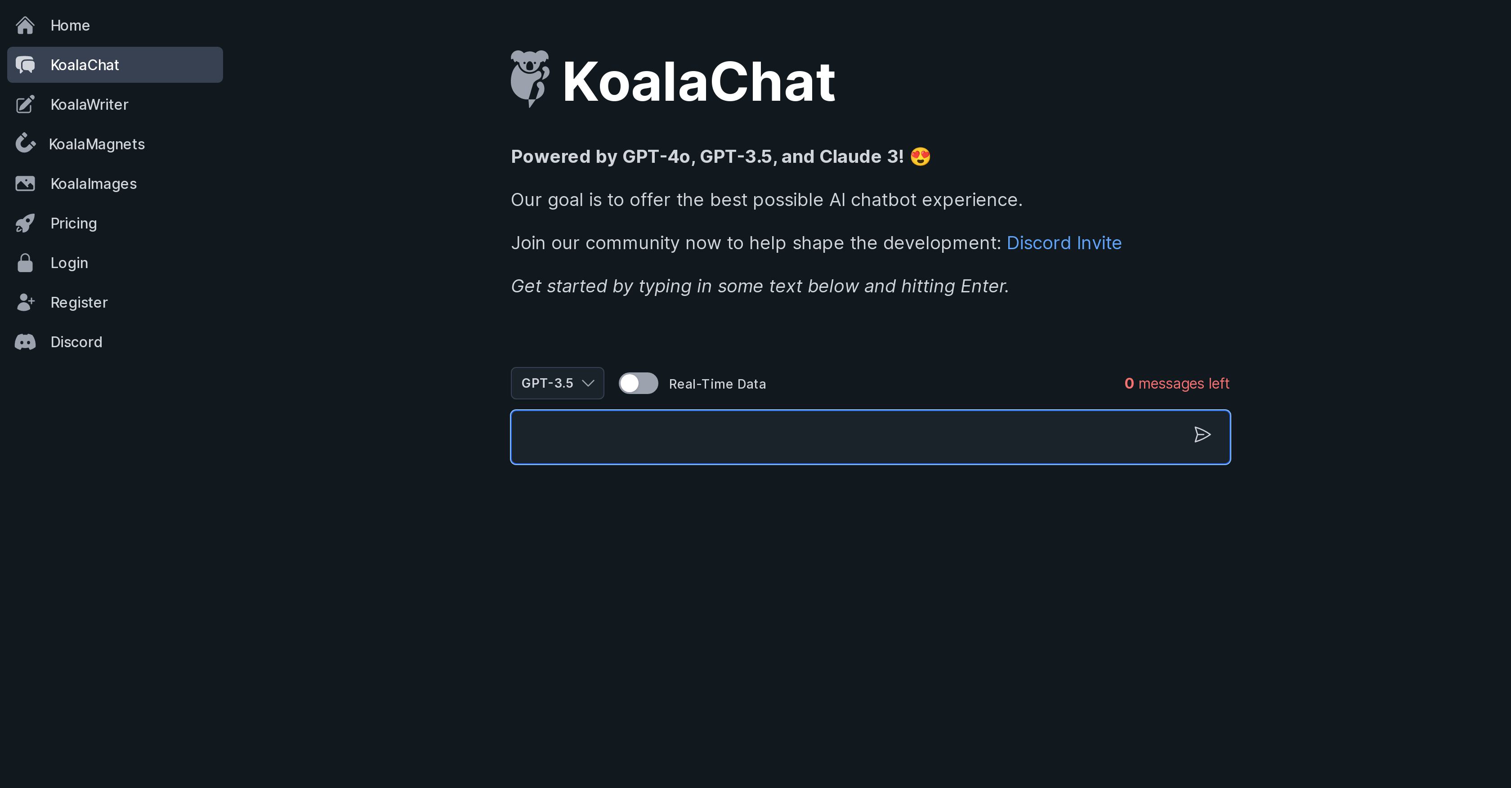Viewport: 1511px width, 788px height.
Task: Click the Discord sidebar icon
Action: click(26, 342)
